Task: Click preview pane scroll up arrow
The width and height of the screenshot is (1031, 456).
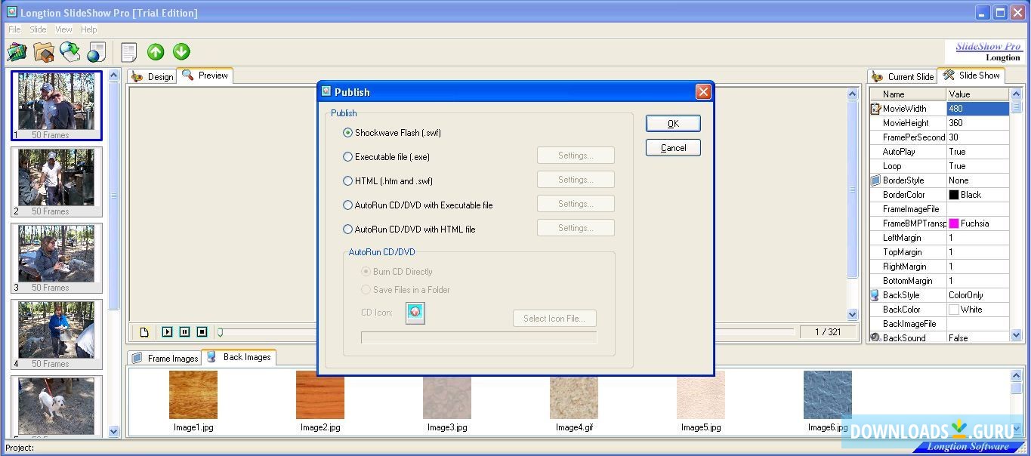Action: pos(853,94)
